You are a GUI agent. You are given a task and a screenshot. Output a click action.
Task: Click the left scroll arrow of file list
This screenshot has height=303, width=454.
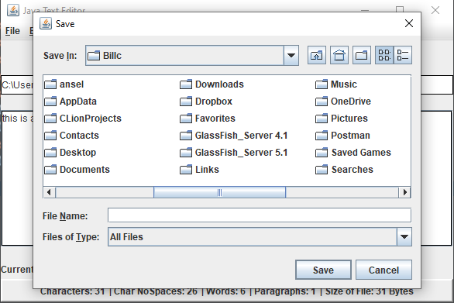coord(49,192)
